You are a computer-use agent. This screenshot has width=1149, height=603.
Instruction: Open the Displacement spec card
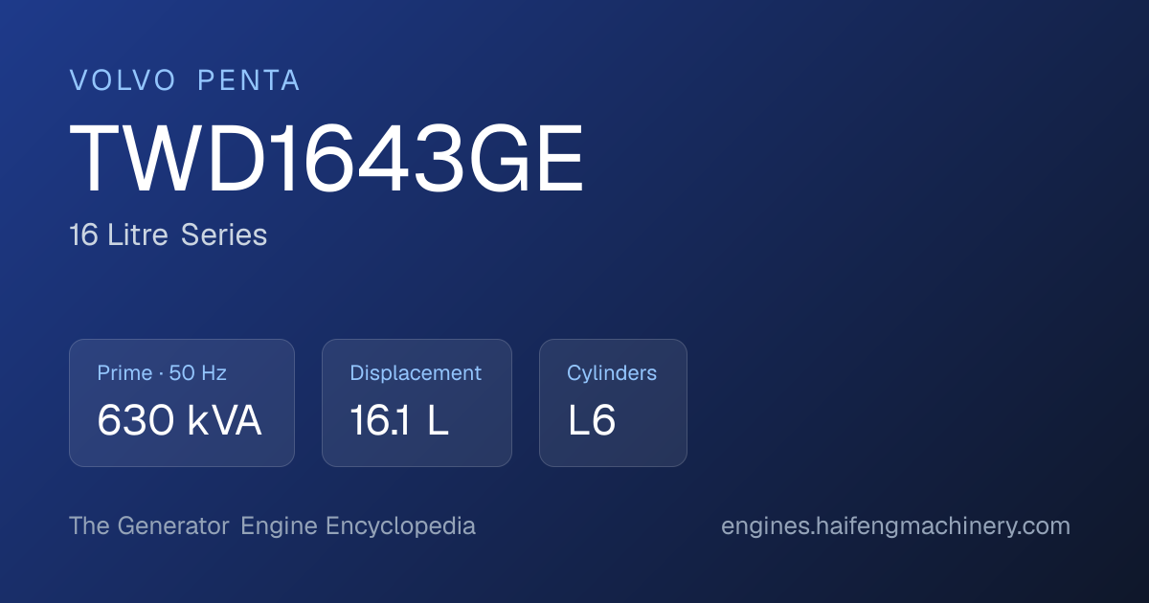(417, 403)
